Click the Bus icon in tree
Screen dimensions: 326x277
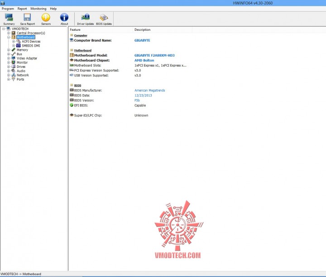click(14, 54)
